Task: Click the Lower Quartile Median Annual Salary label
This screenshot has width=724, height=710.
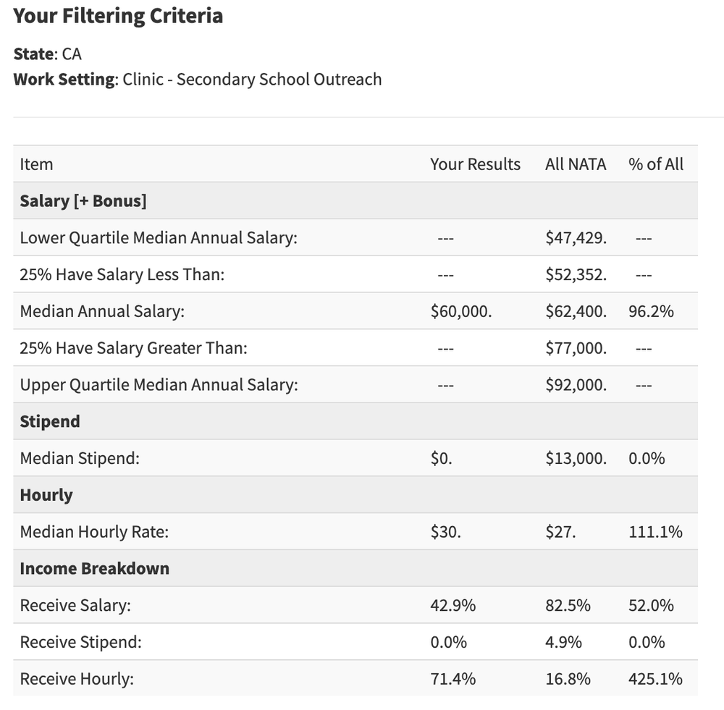Action: [x=159, y=238]
